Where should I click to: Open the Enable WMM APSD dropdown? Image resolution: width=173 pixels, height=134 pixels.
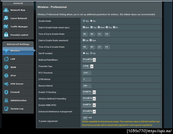point(89,105)
